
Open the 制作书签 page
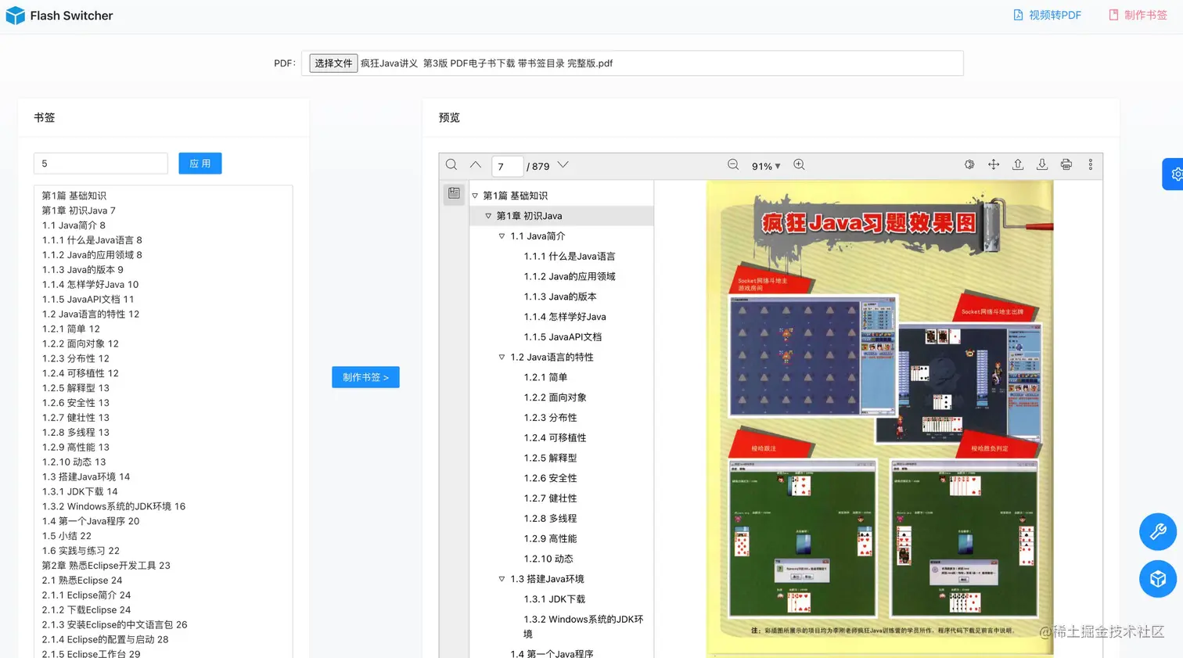(x=1138, y=15)
